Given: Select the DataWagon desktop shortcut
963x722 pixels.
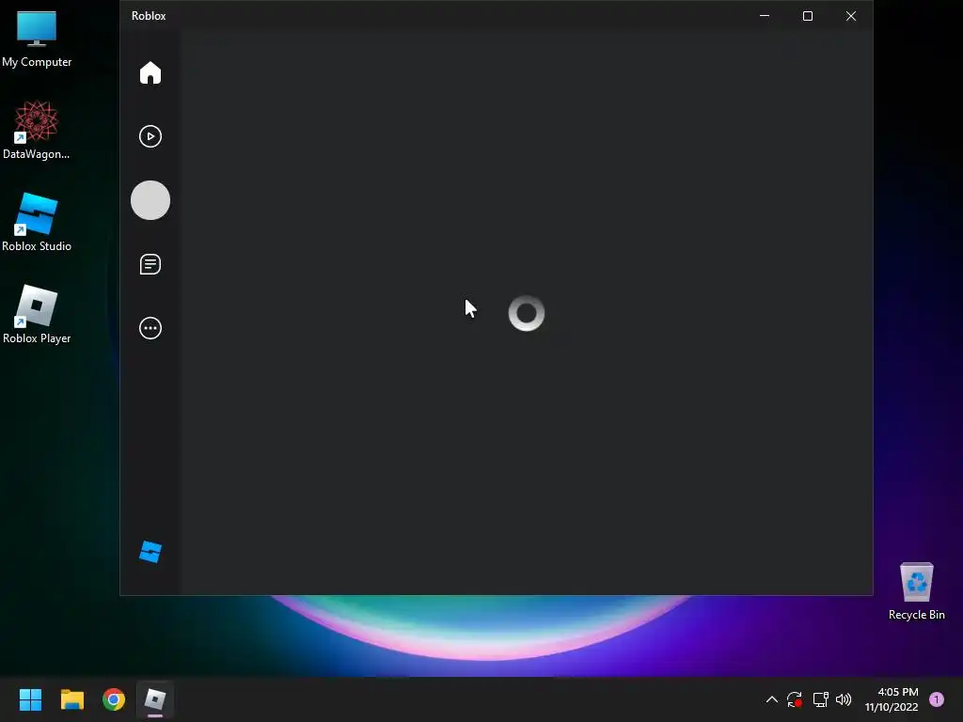Looking at the screenshot, I should click(37, 131).
